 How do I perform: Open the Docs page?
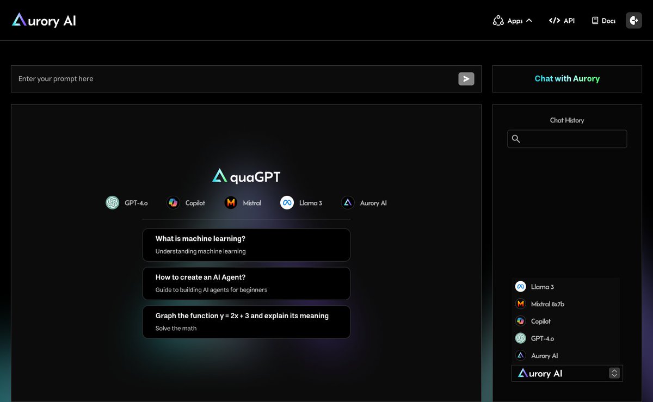coord(603,21)
